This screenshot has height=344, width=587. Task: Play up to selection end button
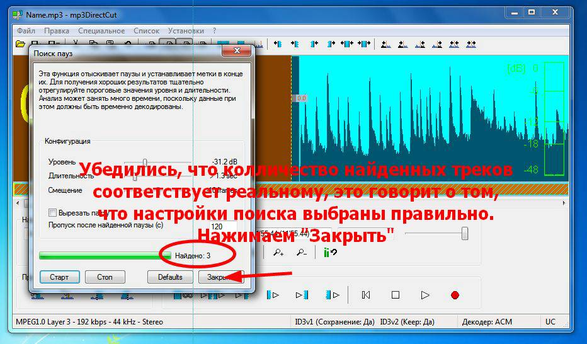tap(302, 295)
